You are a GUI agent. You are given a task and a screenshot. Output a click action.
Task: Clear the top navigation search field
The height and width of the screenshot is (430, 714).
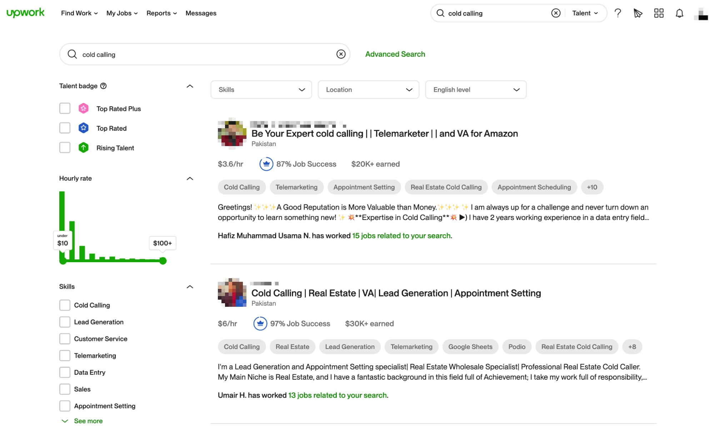(x=556, y=13)
